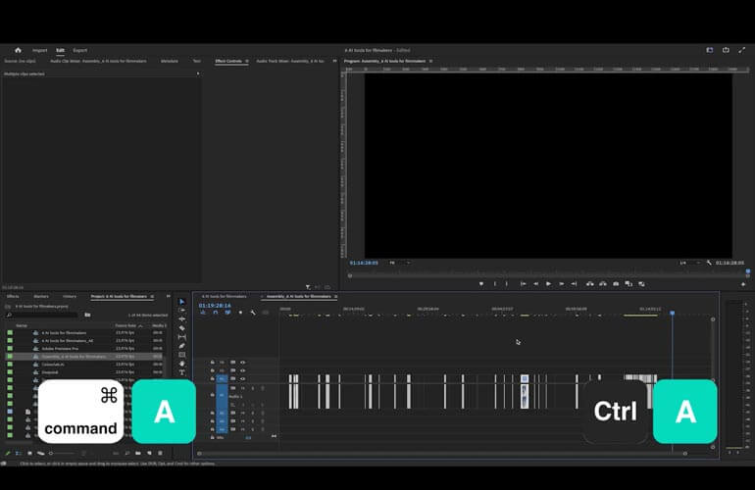Open the Effect Controls panel menu
Viewport: 755px width, 490px height.
(x=247, y=61)
